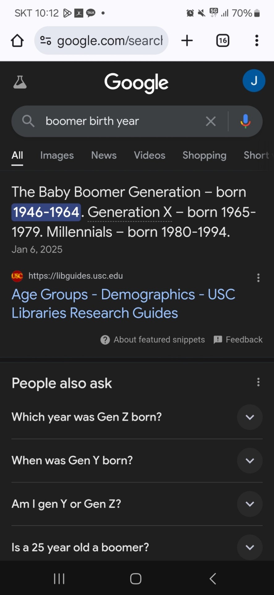Switch to the Images tab
274x595 pixels.
[x=57, y=155]
